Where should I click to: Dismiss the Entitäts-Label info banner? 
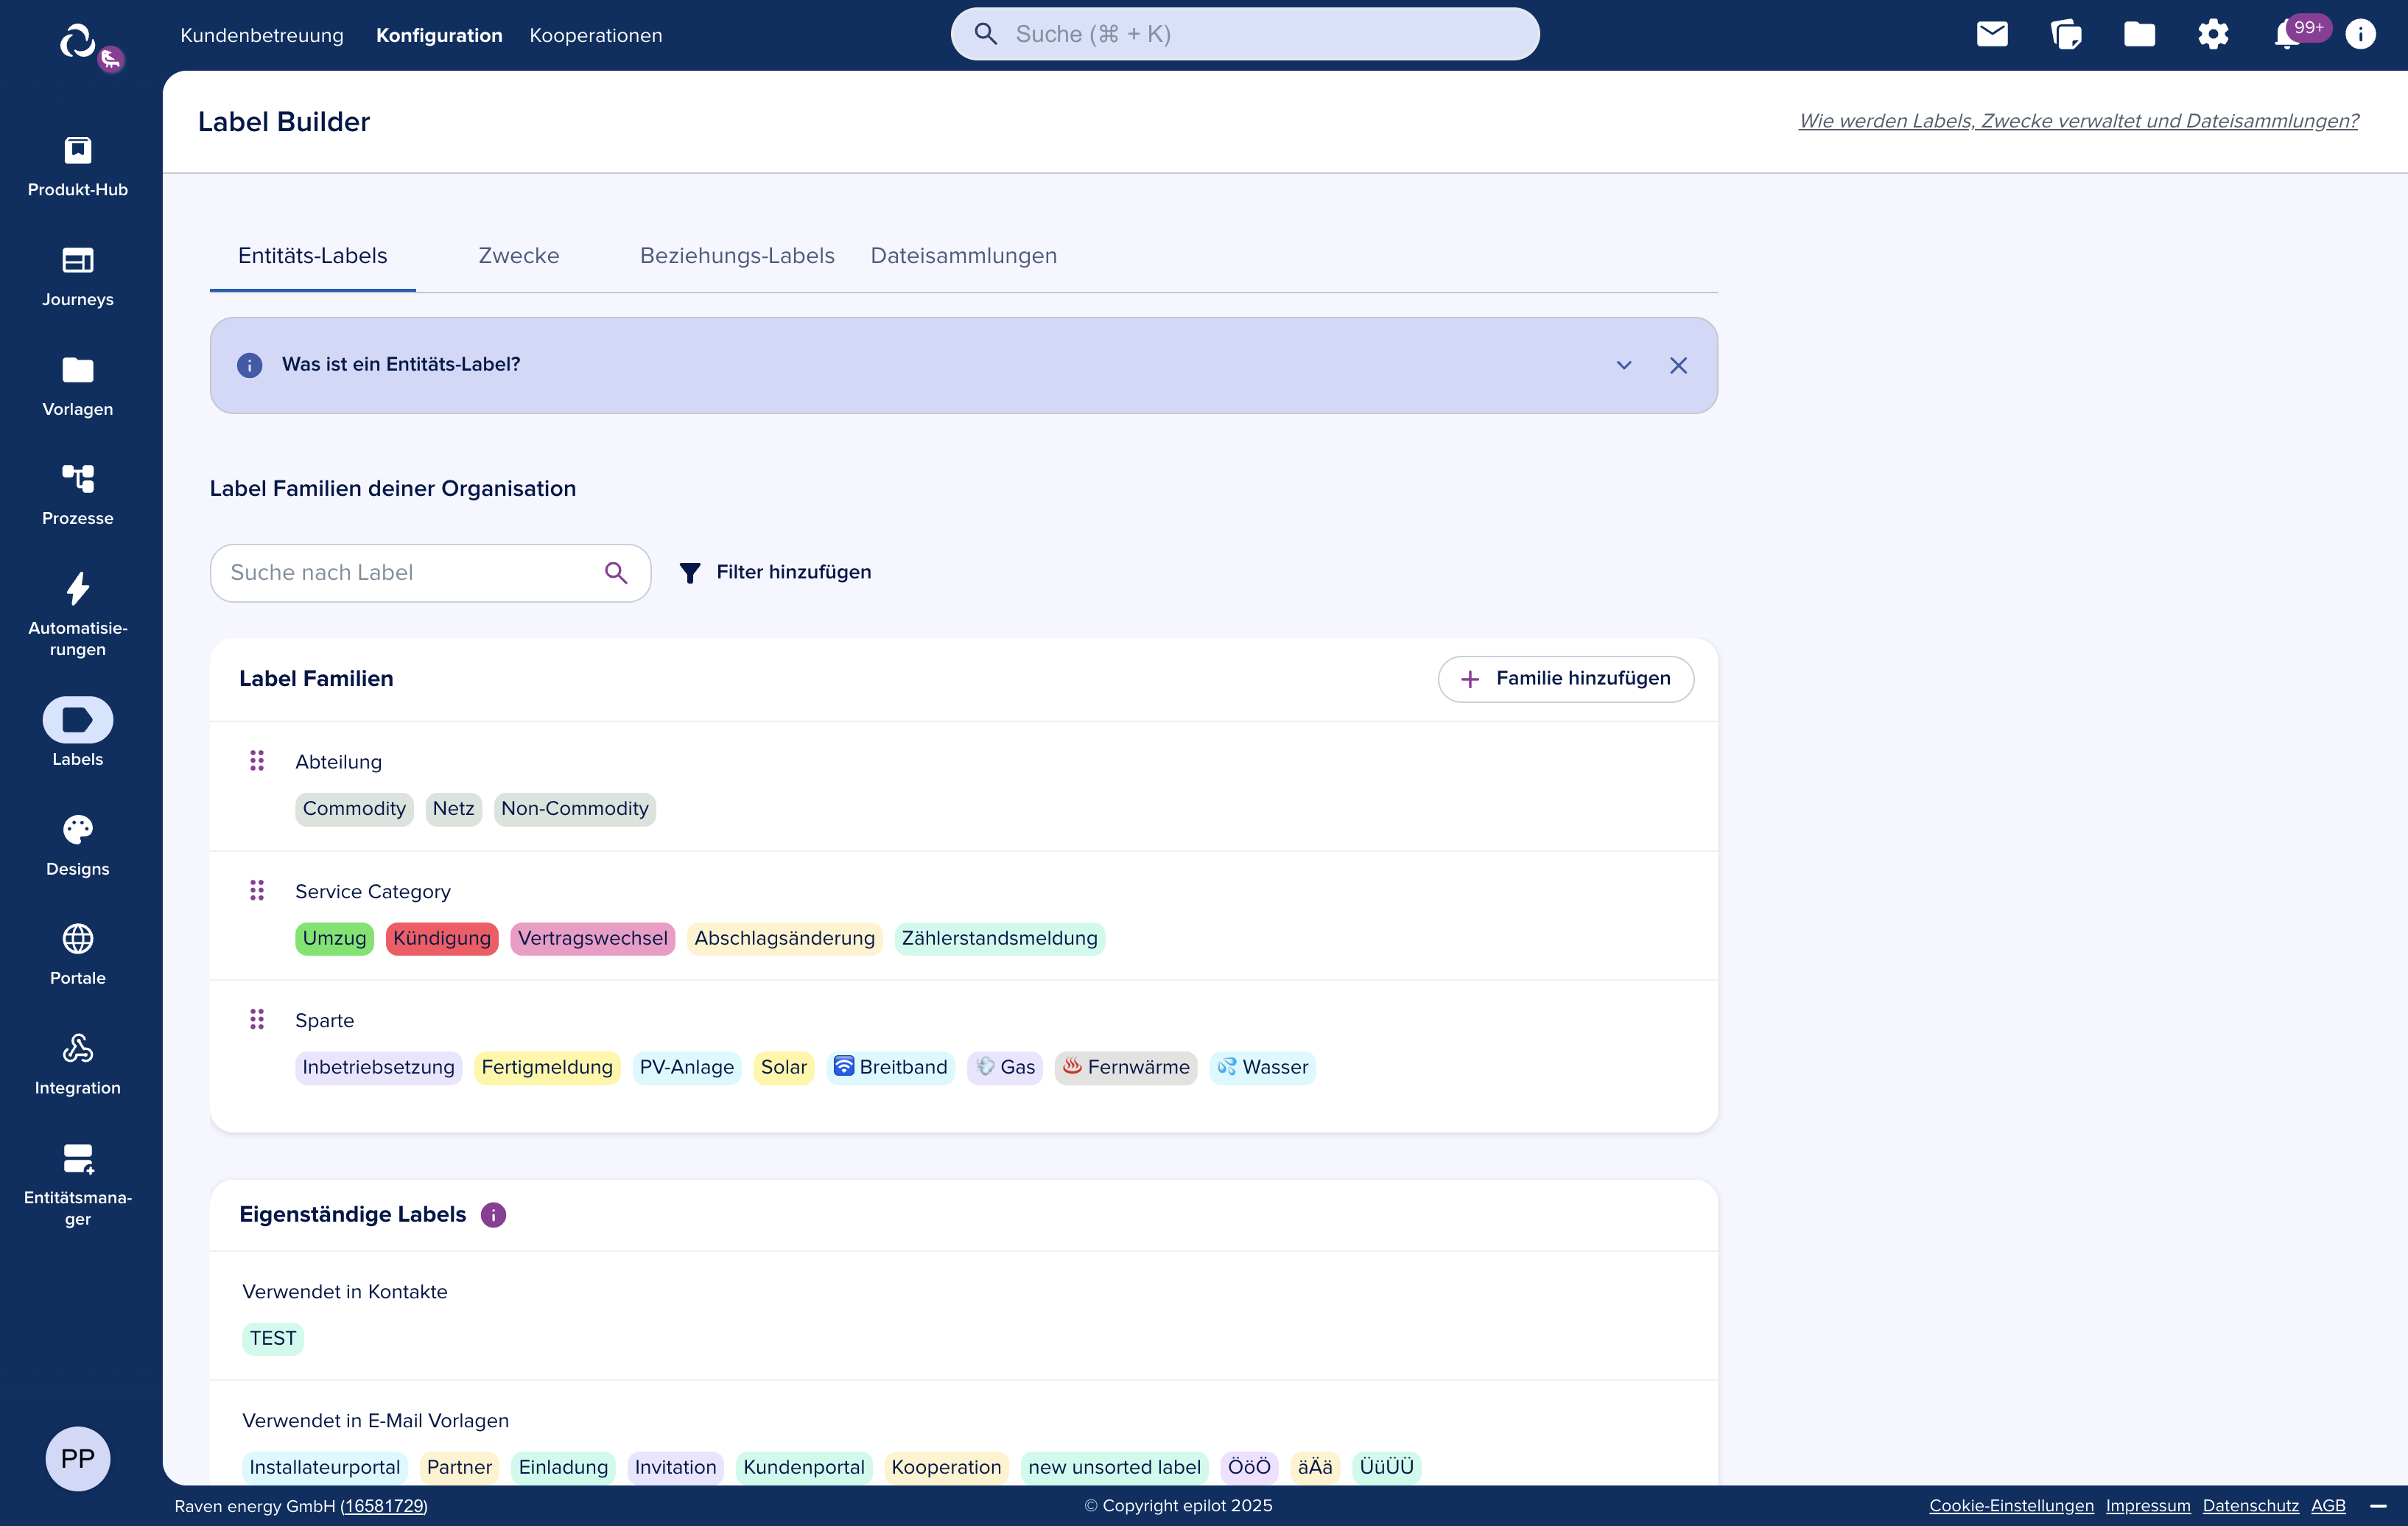1678,365
